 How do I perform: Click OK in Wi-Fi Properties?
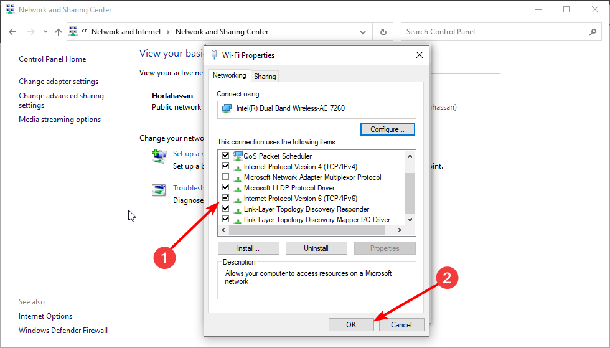coord(351,324)
